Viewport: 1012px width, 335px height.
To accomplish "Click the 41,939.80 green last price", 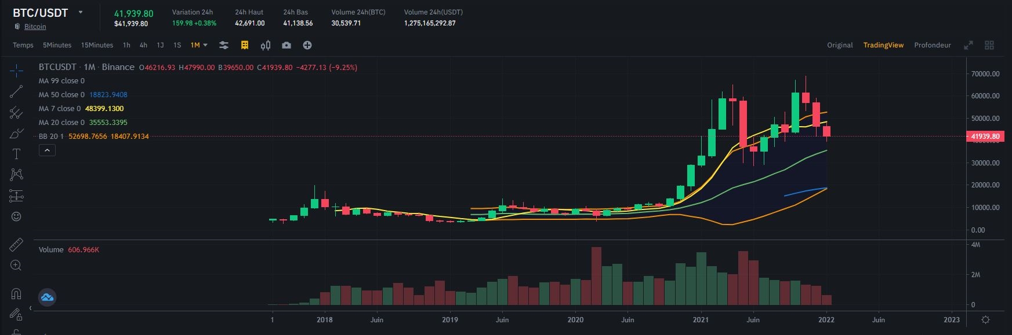I will (133, 14).
